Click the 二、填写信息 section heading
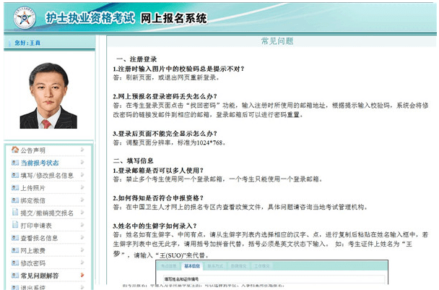439x290 pixels. click(134, 161)
